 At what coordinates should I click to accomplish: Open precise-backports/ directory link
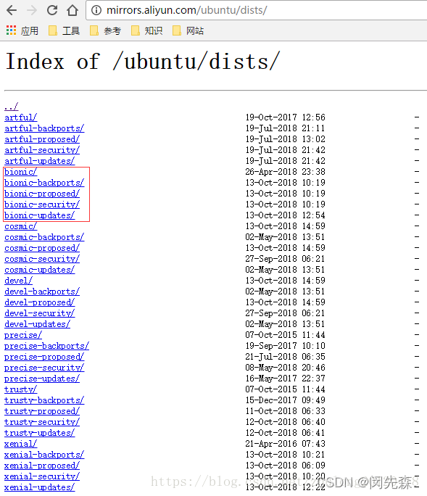(46, 346)
